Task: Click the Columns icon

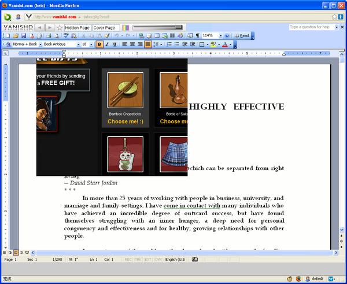Action: point(172,36)
